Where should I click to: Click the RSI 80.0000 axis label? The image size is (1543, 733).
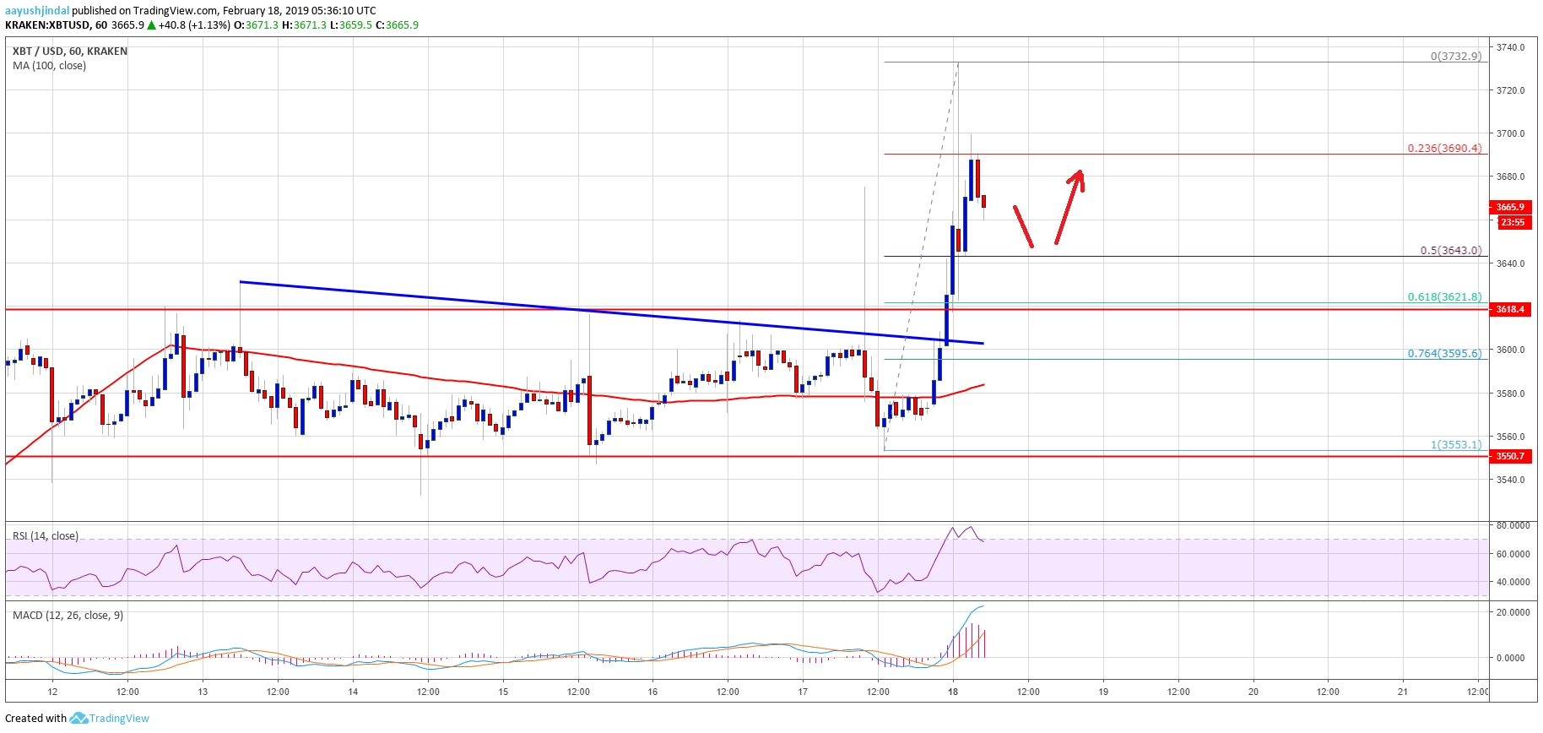coord(1513,525)
